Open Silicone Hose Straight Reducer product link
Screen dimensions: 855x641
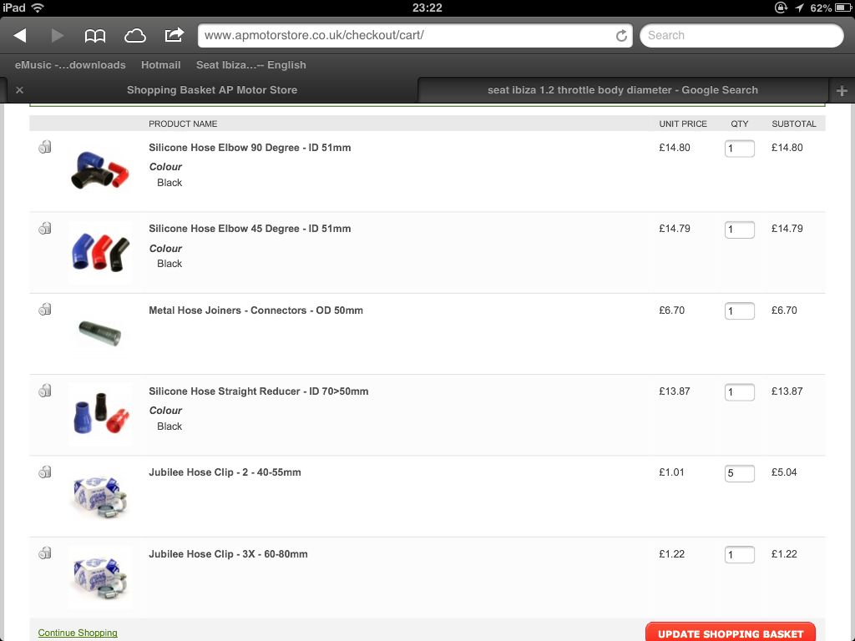259,391
